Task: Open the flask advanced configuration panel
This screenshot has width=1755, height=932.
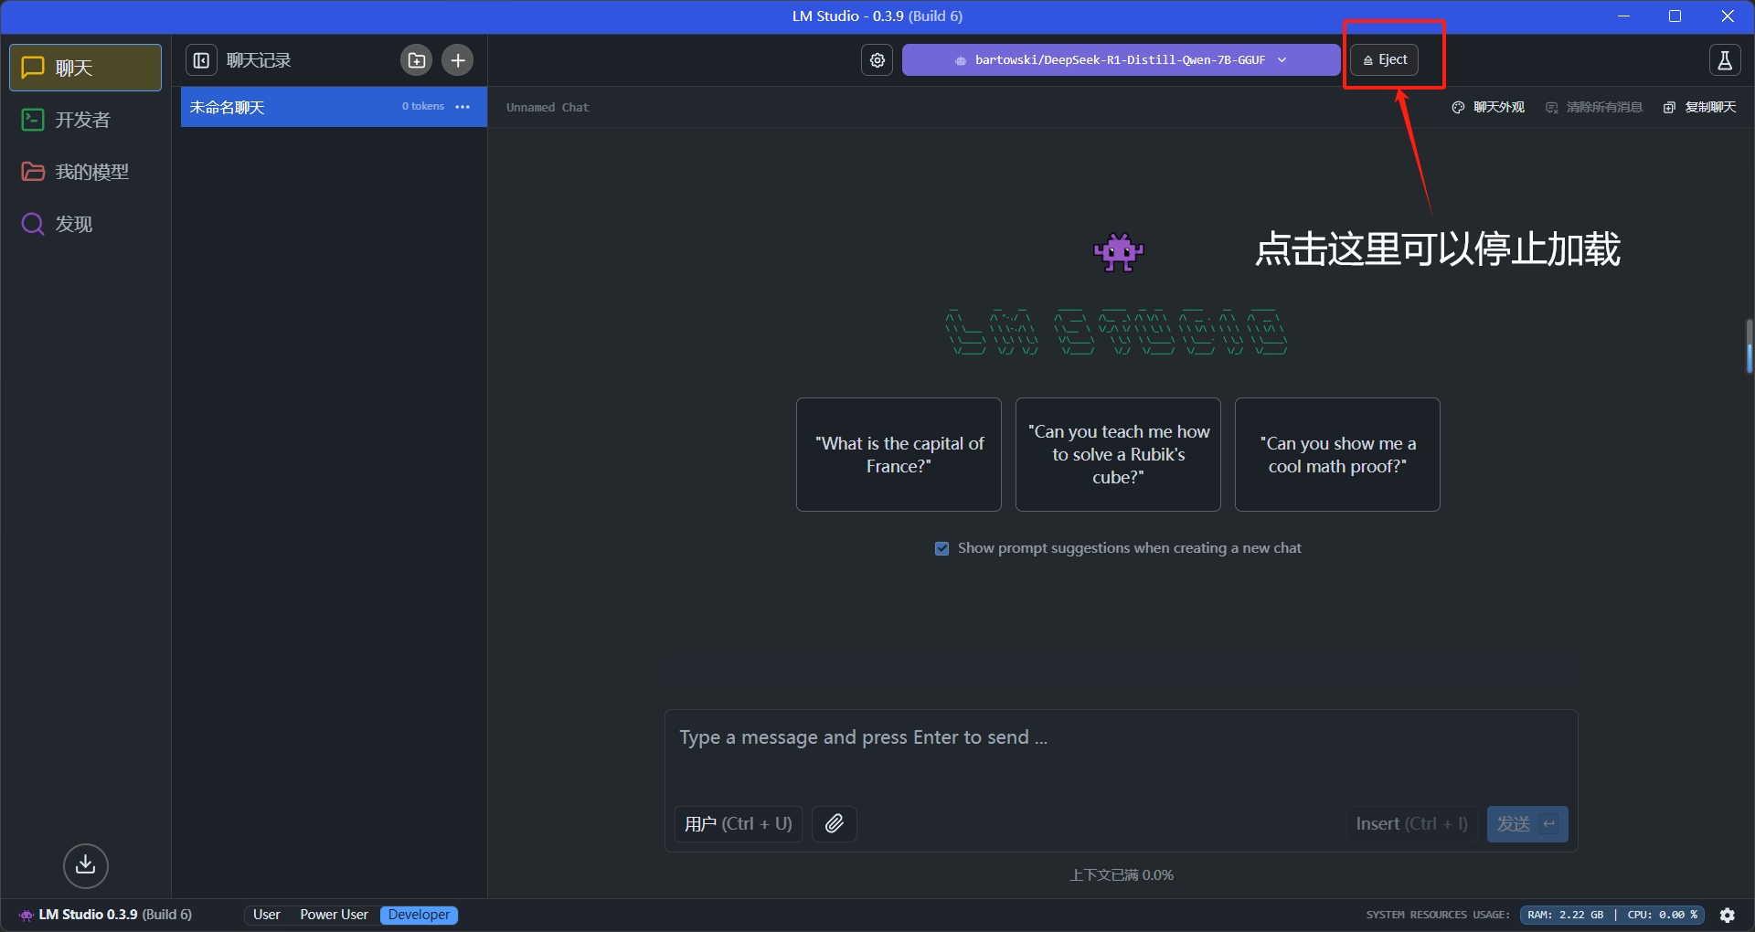Action: 1725,60
